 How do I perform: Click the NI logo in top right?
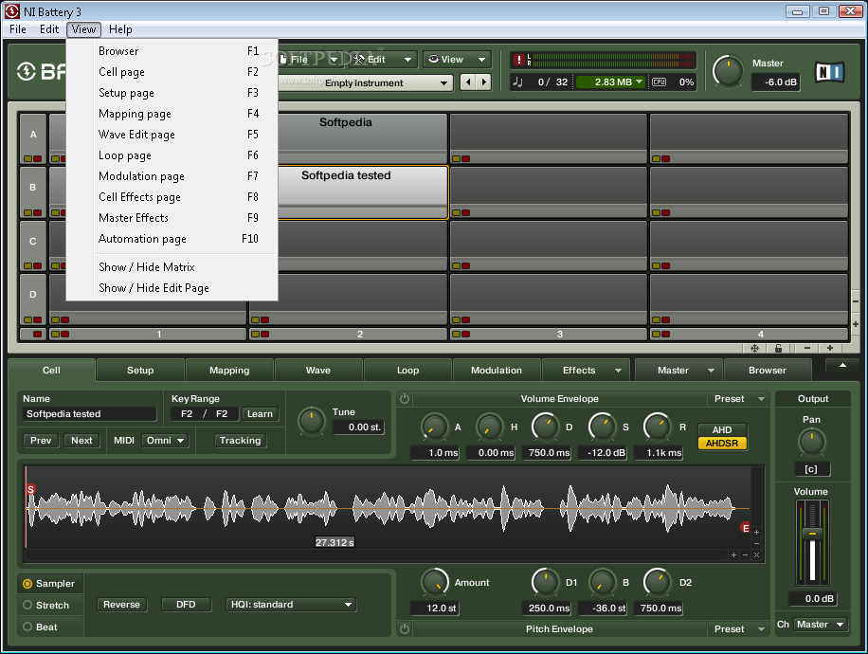(x=829, y=72)
